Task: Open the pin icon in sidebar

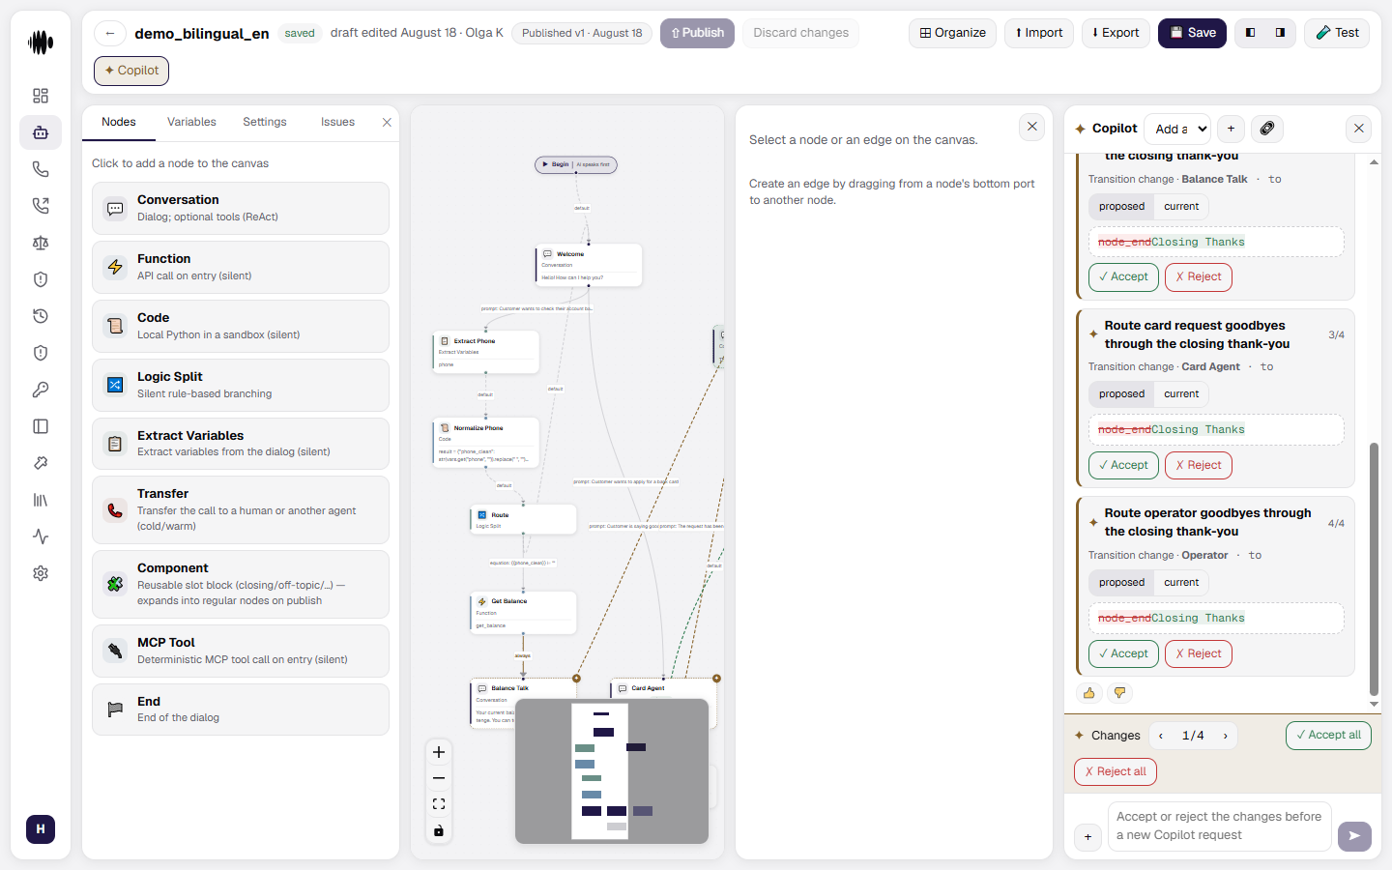Action: pos(41,463)
